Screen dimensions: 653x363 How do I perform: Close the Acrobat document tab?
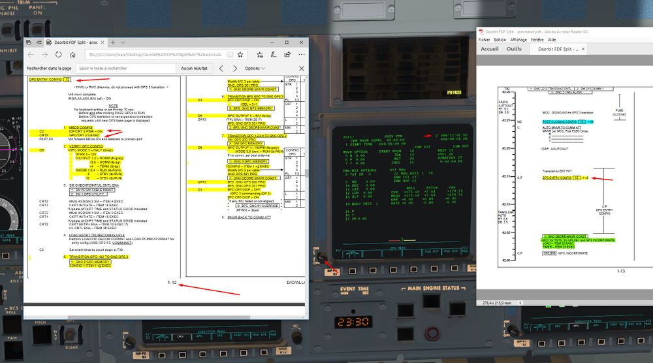point(583,49)
